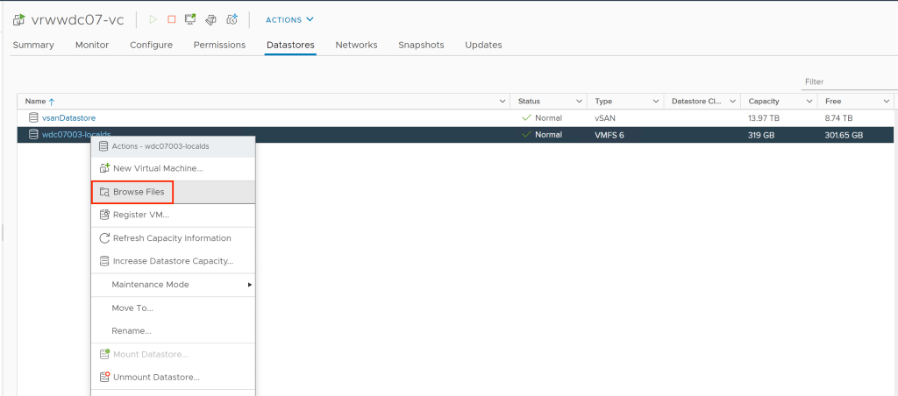Click the Edit Settings icon in toolbar
The height and width of the screenshot is (396, 898).
211,19
